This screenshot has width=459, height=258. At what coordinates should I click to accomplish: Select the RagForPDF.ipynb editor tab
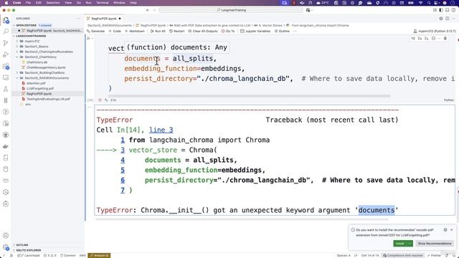pos(103,19)
